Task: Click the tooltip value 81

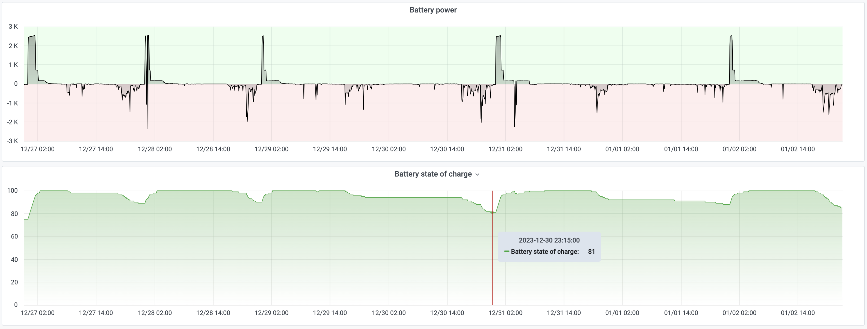Action: coord(591,251)
